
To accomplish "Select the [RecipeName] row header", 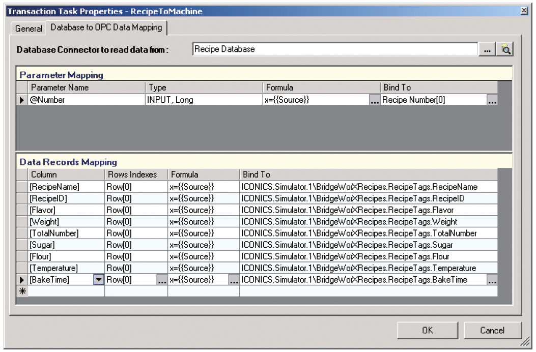I will click(22, 187).
